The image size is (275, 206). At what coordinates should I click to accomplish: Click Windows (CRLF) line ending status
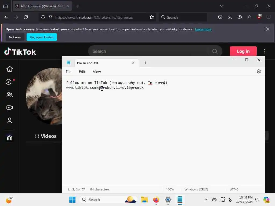tap(196, 189)
